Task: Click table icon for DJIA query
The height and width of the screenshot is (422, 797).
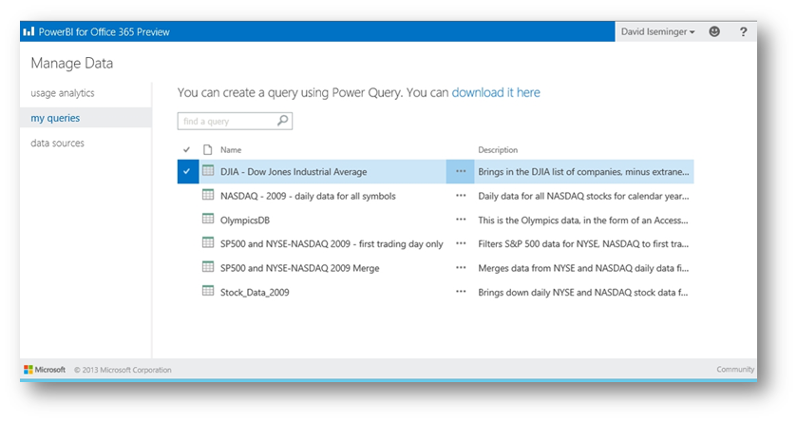Action: pyautogui.click(x=208, y=171)
